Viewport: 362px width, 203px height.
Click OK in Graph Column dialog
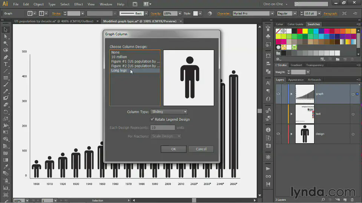[173, 149]
